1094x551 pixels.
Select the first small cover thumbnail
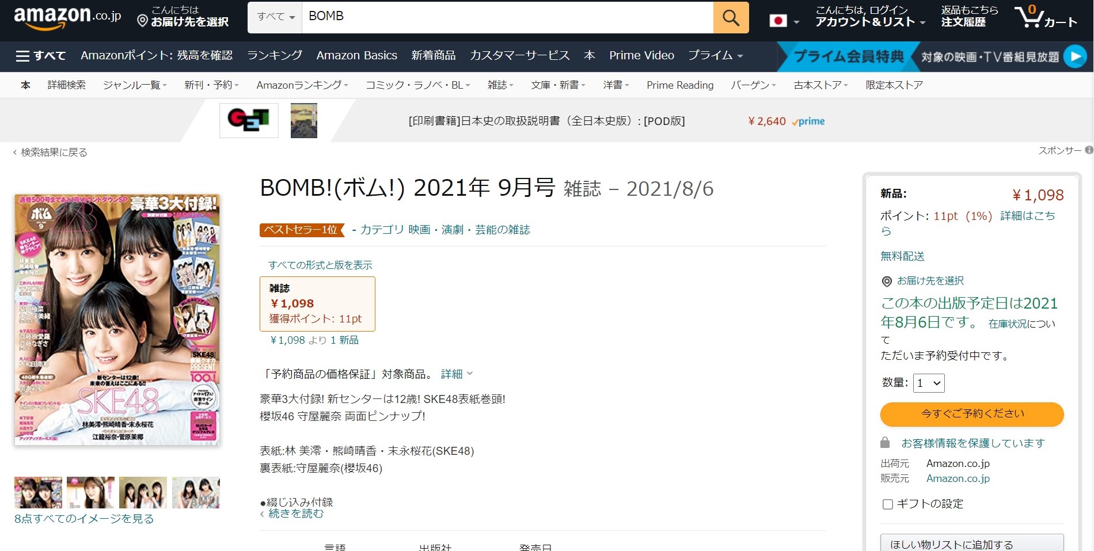point(38,492)
